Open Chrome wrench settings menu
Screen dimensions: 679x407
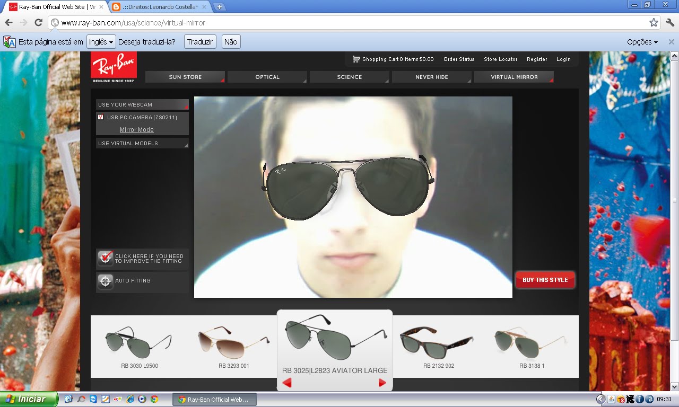670,23
